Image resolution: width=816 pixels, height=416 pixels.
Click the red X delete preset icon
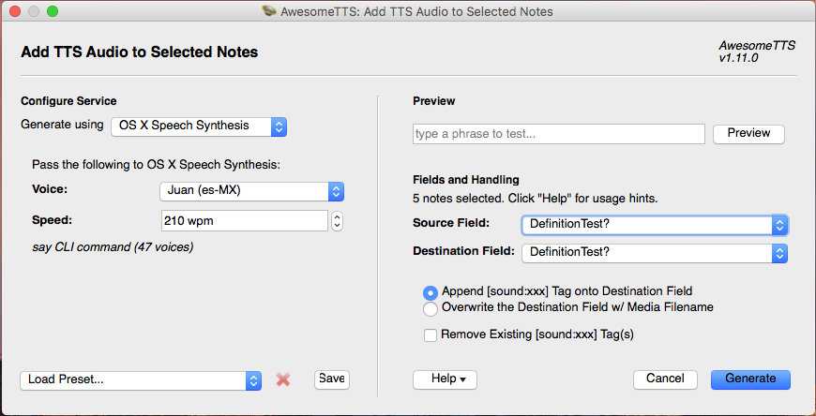(x=283, y=379)
